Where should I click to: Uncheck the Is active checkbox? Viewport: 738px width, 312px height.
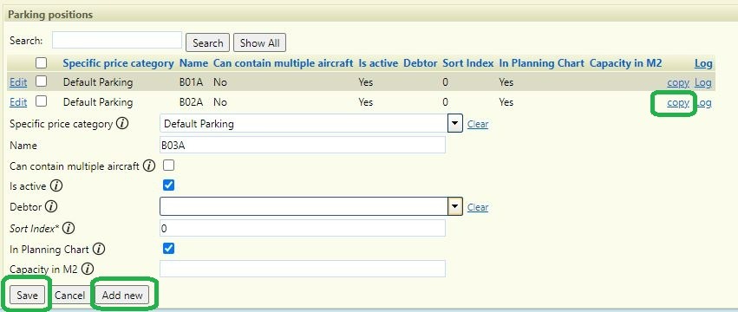168,185
